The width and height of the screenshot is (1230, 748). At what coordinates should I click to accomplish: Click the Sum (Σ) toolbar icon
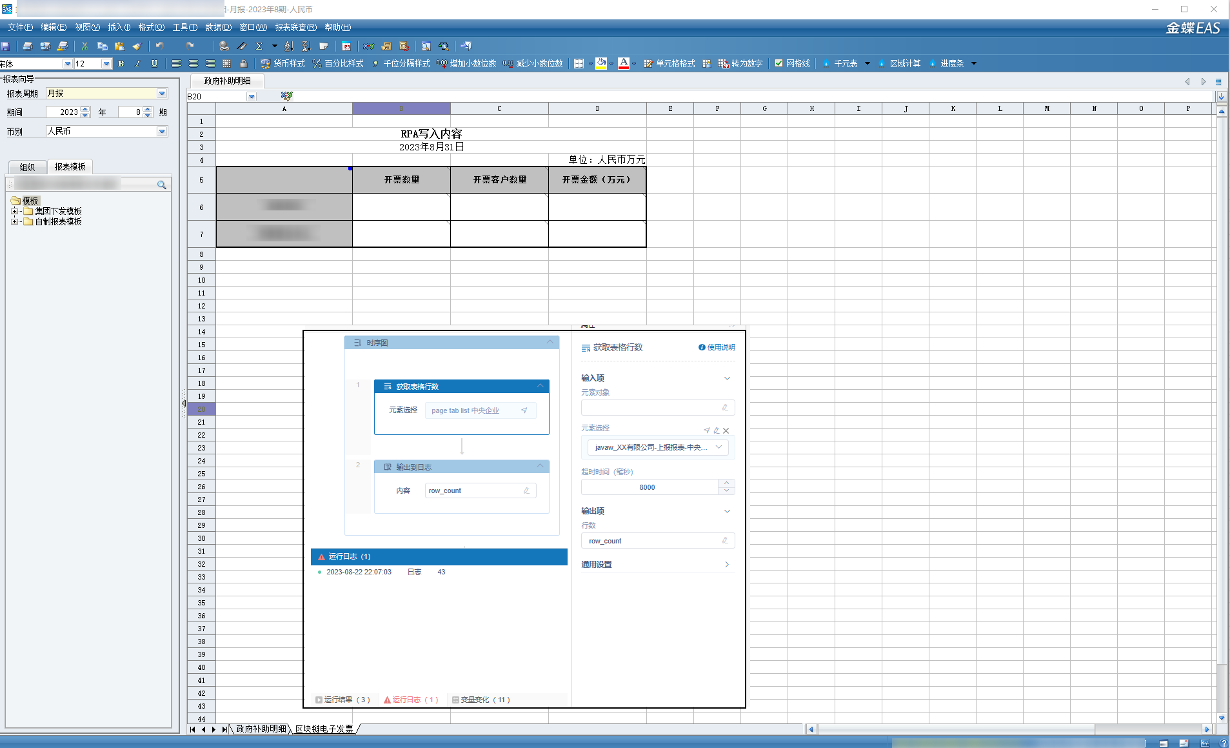click(x=259, y=46)
